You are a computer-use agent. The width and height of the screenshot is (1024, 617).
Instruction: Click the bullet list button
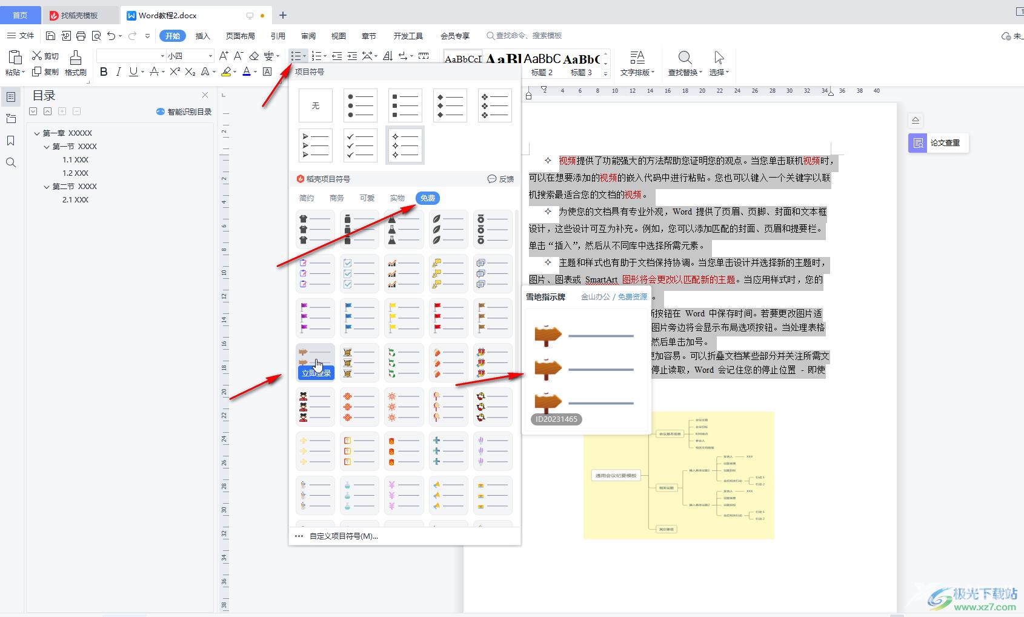tap(296, 56)
